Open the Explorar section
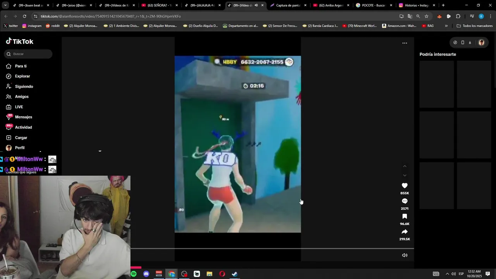The height and width of the screenshot is (279, 496). click(x=22, y=76)
